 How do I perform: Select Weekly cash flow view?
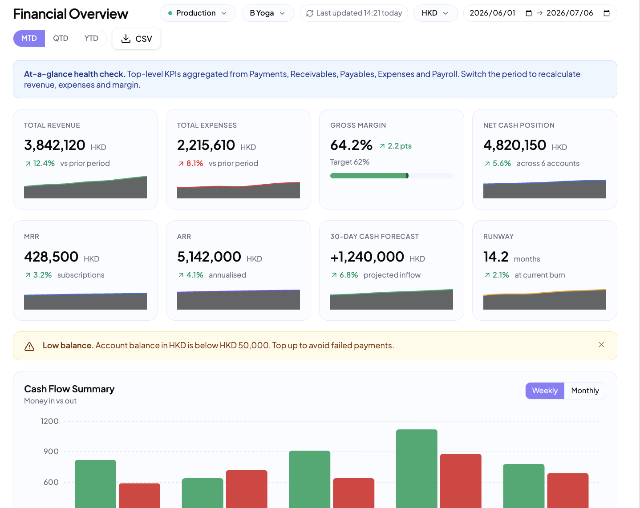pos(545,391)
